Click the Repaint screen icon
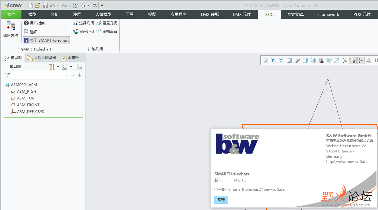The height and width of the screenshot is (210, 378). tap(289, 60)
